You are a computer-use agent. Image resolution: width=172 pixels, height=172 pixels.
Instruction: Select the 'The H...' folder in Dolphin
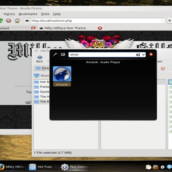pos(42,97)
